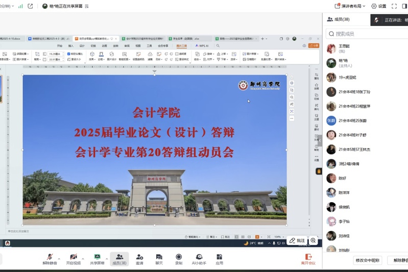Expand the arrow next to 解除静音
Viewport: 408px width, 272px height.
[x=59, y=257]
